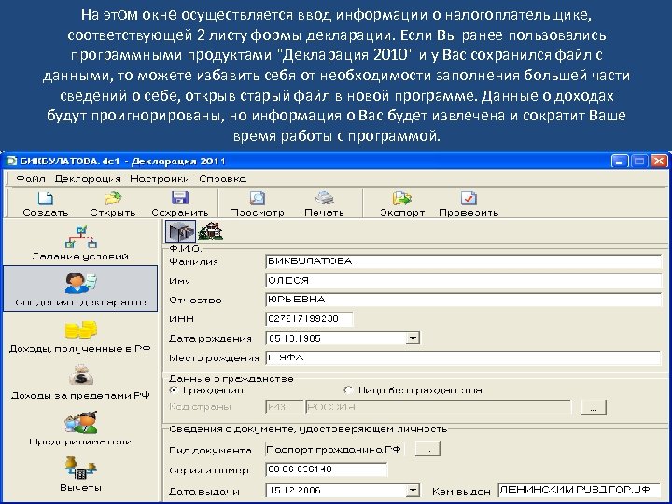Click the Вид документа browse button
This screenshot has height=504, width=672.
(x=427, y=449)
